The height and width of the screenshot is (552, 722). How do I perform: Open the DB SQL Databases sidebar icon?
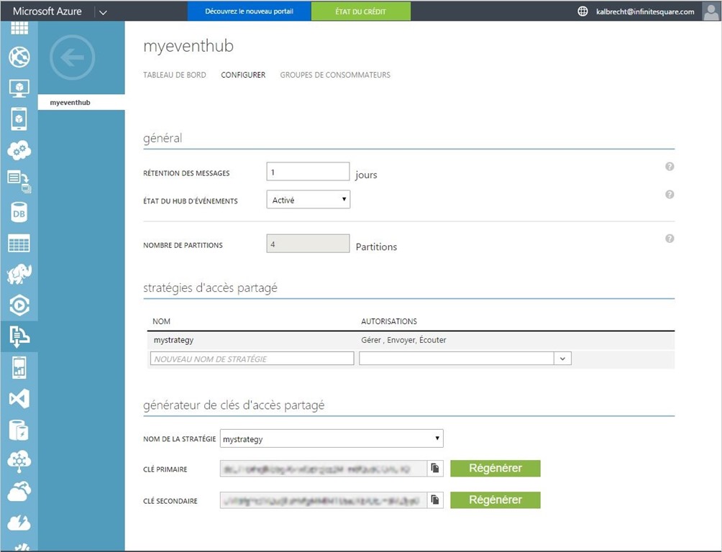(x=19, y=212)
